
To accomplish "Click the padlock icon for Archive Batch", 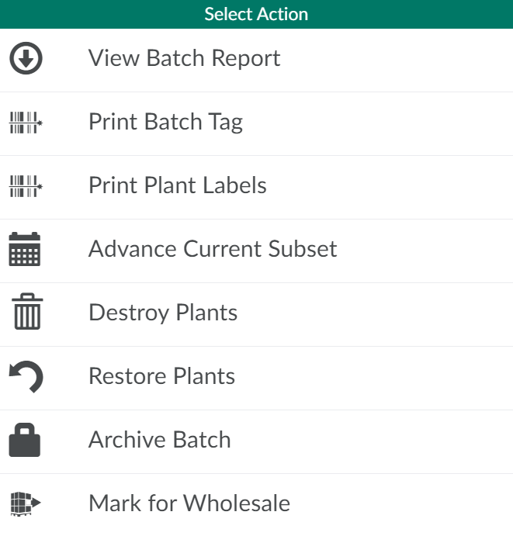I will 25,440.
